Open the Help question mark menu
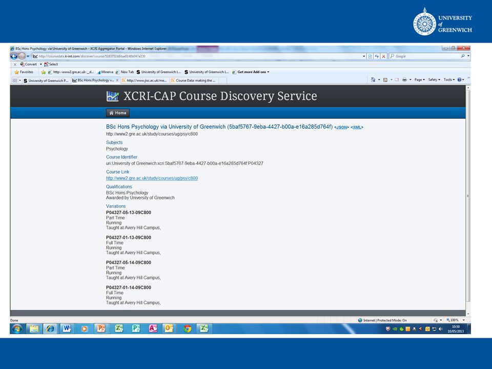This screenshot has width=492, height=369. pyautogui.click(x=461, y=80)
